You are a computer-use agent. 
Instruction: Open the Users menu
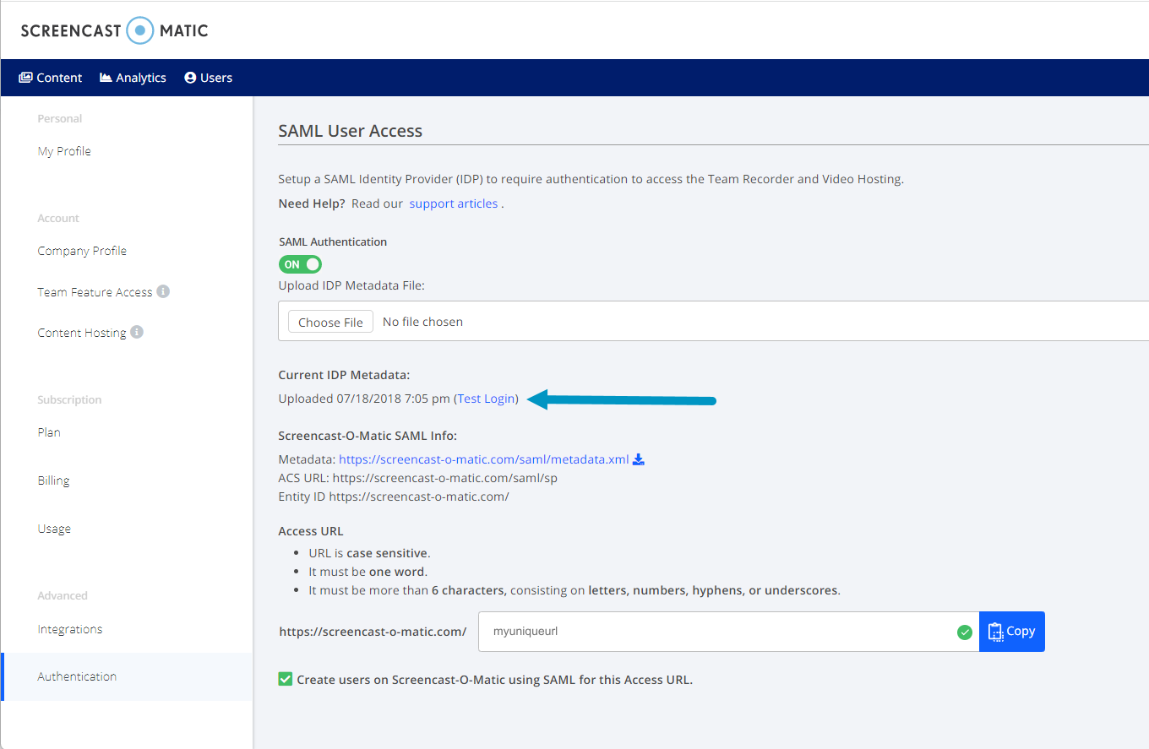[208, 78]
